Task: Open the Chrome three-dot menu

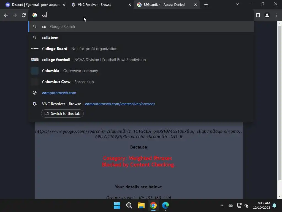Action: point(276,15)
